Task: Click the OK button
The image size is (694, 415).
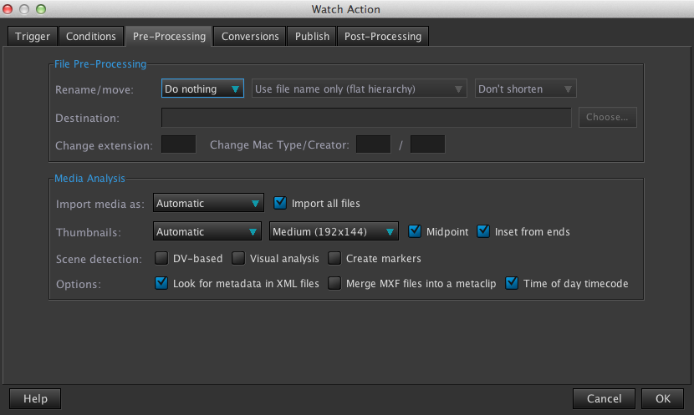Action: [x=663, y=398]
